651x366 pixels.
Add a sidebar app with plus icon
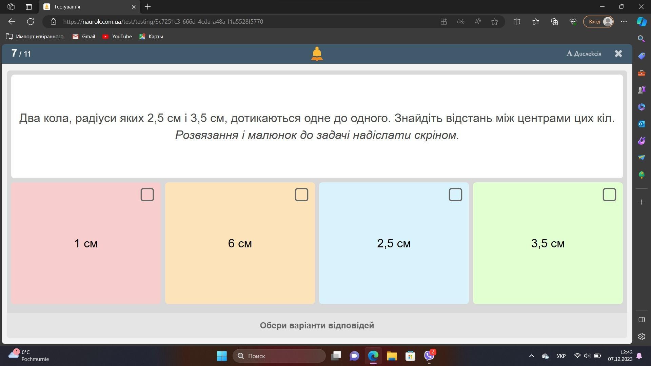tap(642, 202)
